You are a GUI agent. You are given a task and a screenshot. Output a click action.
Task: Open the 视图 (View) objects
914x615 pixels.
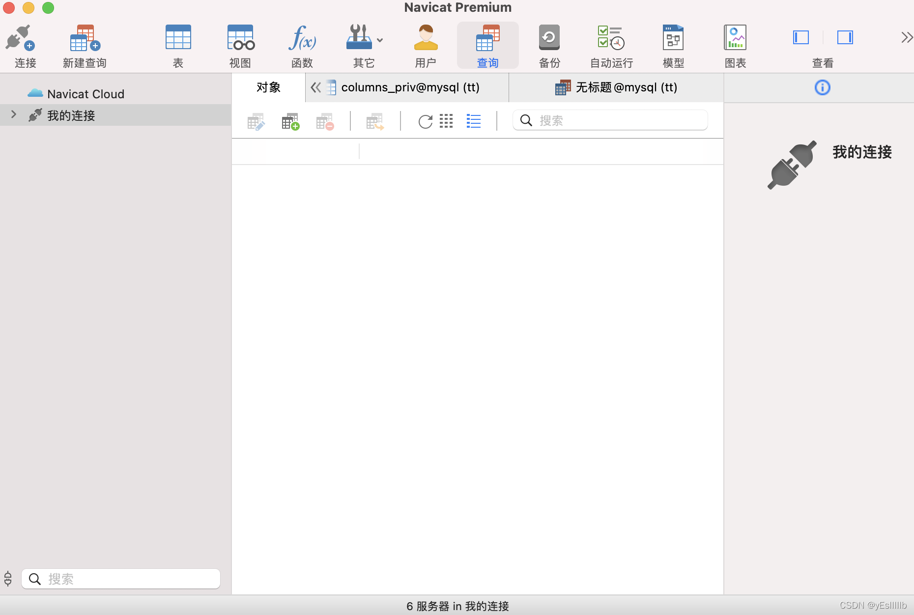coord(240,46)
